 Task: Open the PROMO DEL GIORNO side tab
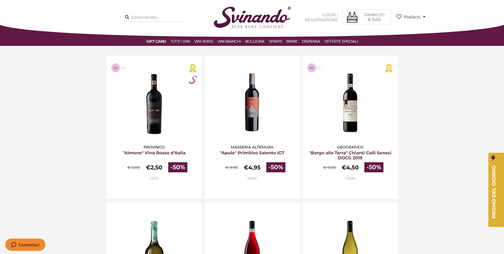tap(496, 190)
